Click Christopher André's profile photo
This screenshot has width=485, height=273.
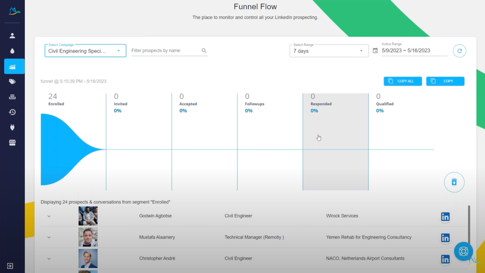coord(88,258)
